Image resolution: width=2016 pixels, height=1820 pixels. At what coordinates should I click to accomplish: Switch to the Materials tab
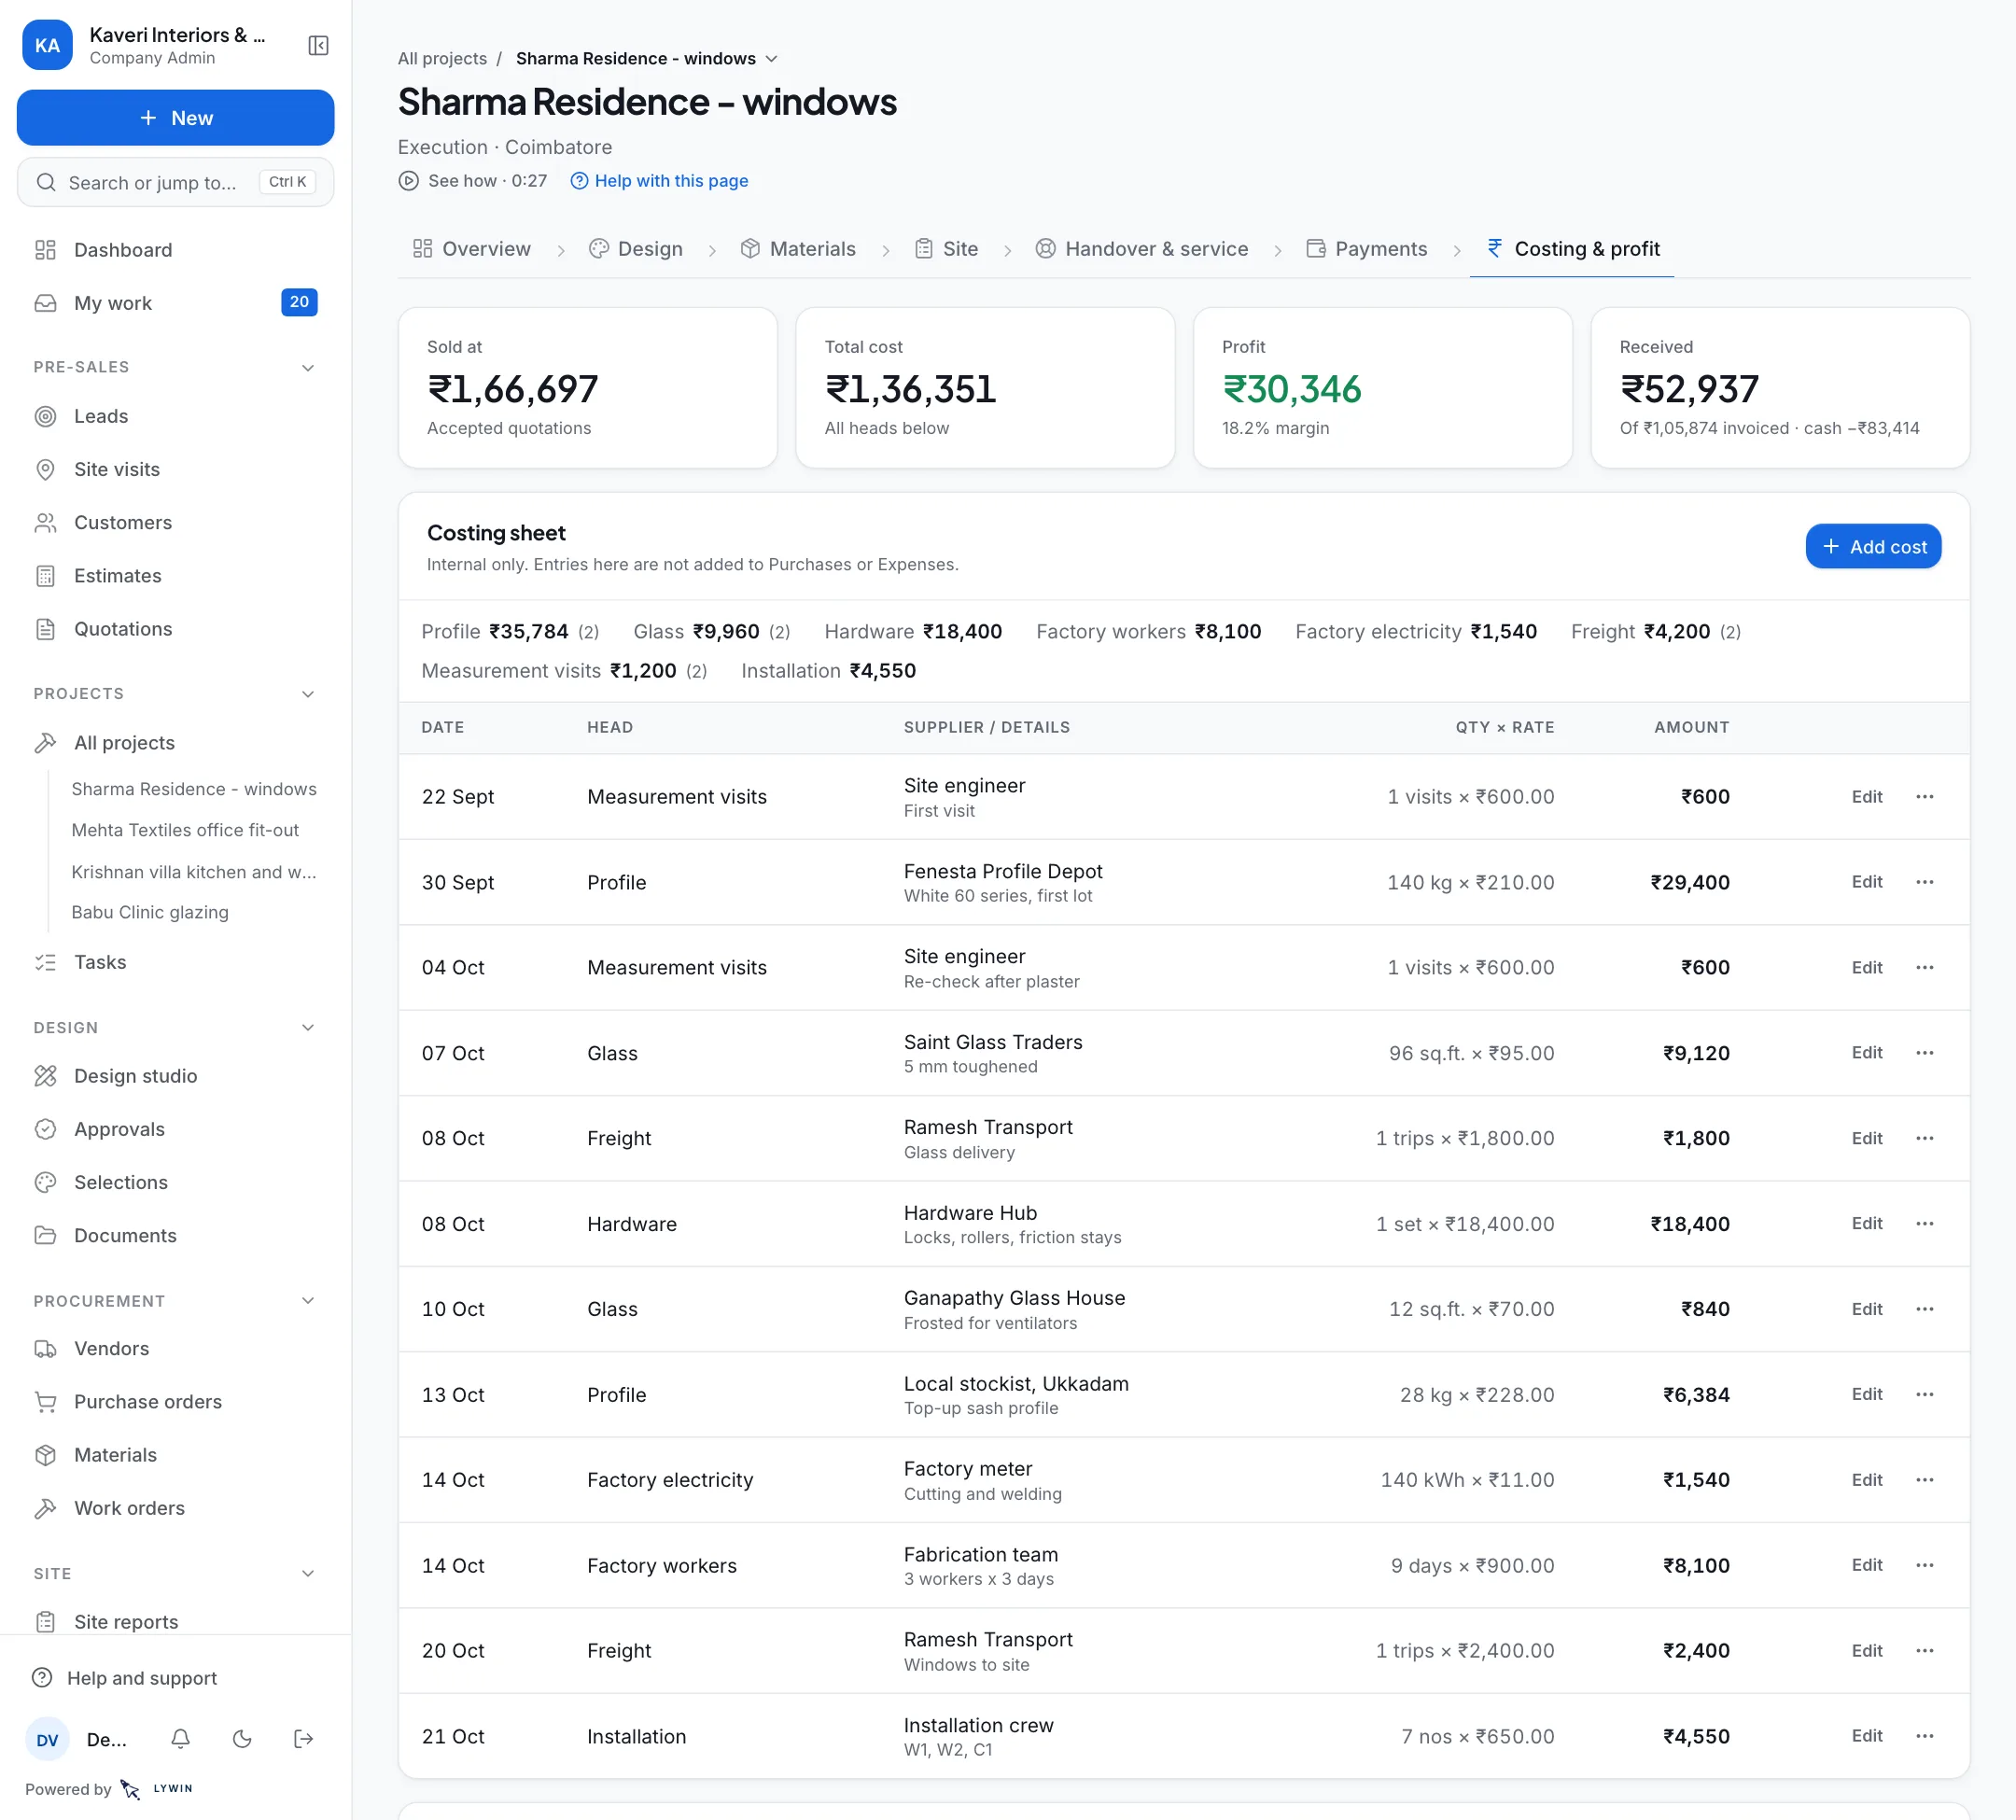click(x=798, y=249)
